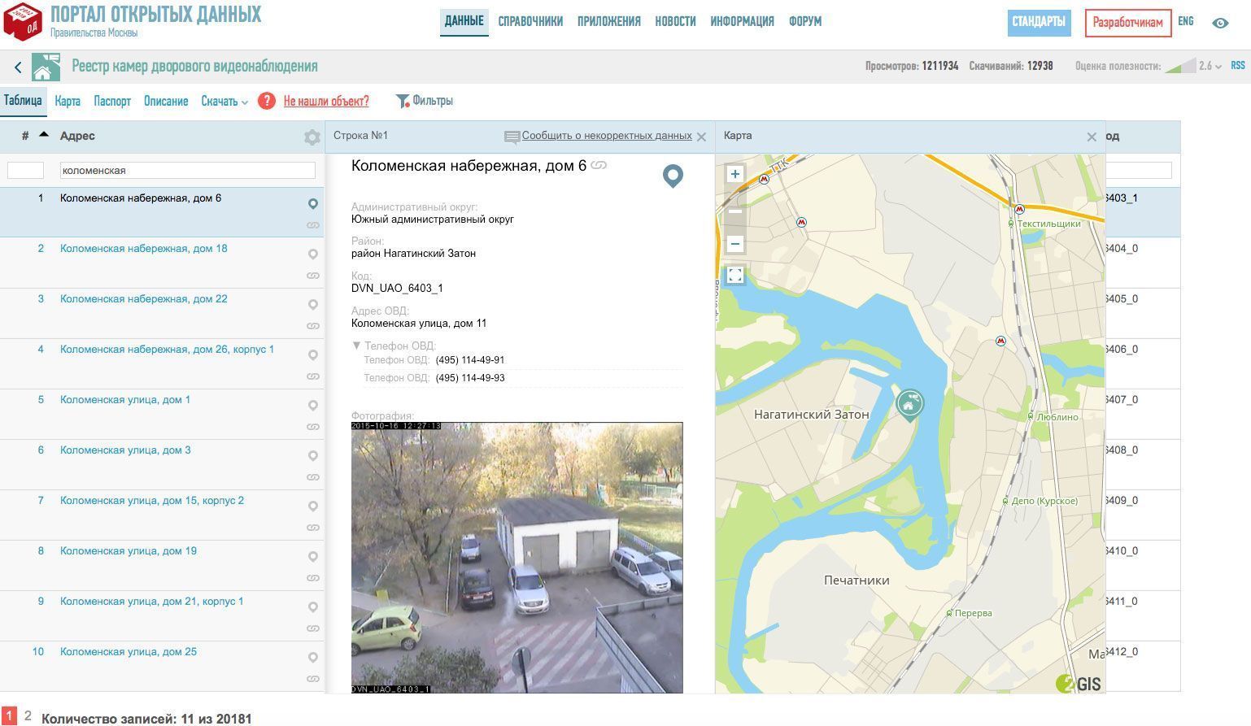Screen dimensions: 1251x726
Task: Go back using the left chevron arrow
Action: tap(18, 67)
